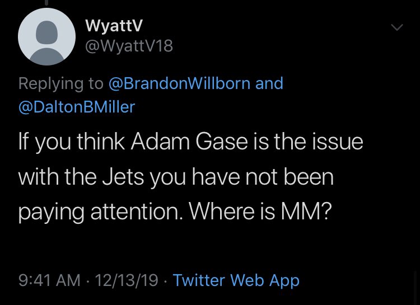
Task: Click the WyattV default profile avatar
Action: click(46, 36)
